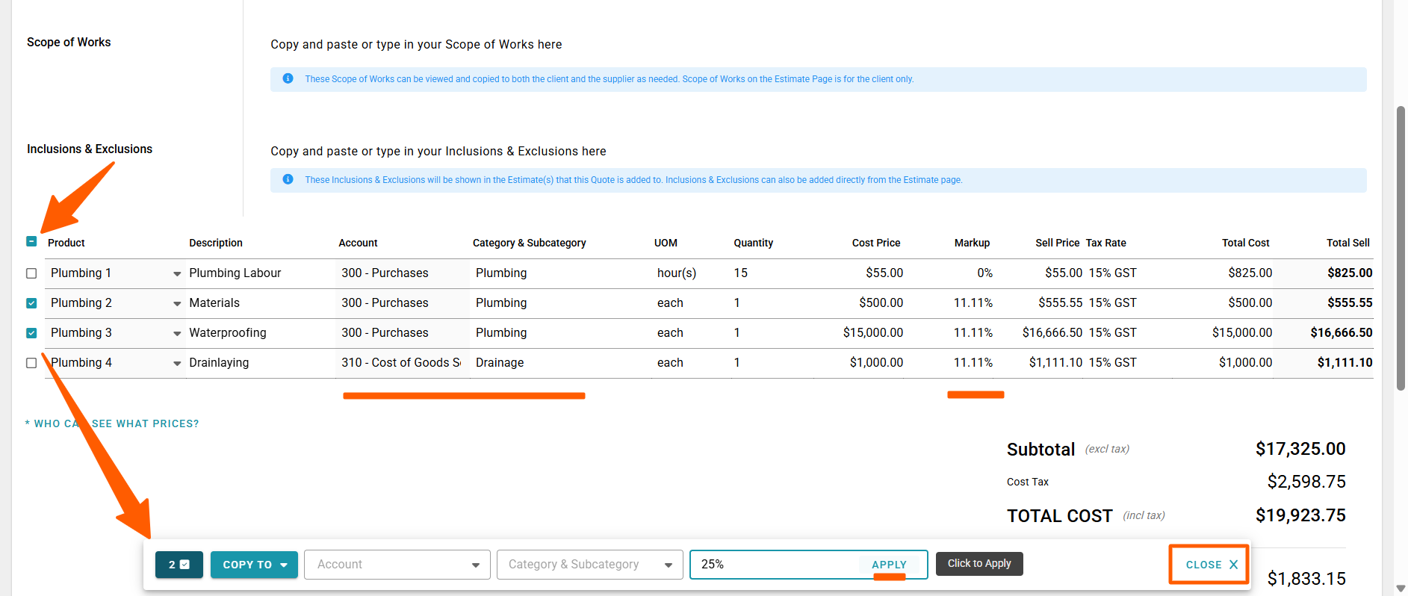Open the Copy To dropdown button

tap(254, 565)
